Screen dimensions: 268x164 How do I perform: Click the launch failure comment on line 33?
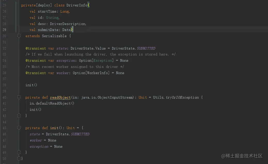[100, 54]
